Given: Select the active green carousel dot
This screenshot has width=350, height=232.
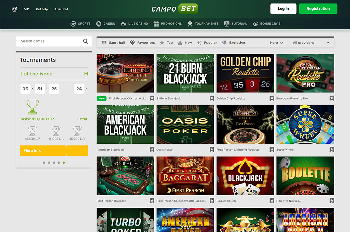Looking at the screenshot, I should click(x=64, y=163).
